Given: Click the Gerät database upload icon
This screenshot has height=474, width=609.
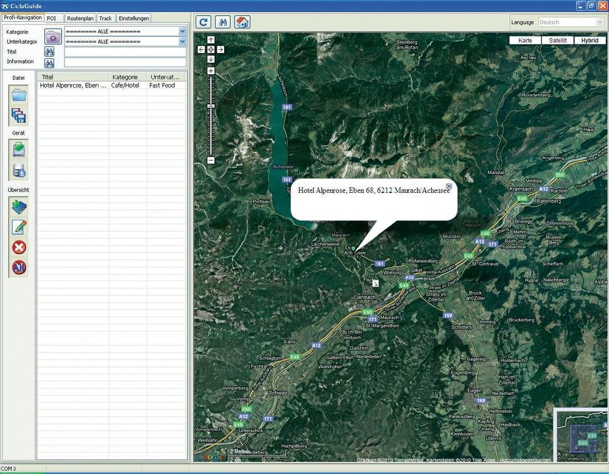Looking at the screenshot, I should click(x=19, y=170).
